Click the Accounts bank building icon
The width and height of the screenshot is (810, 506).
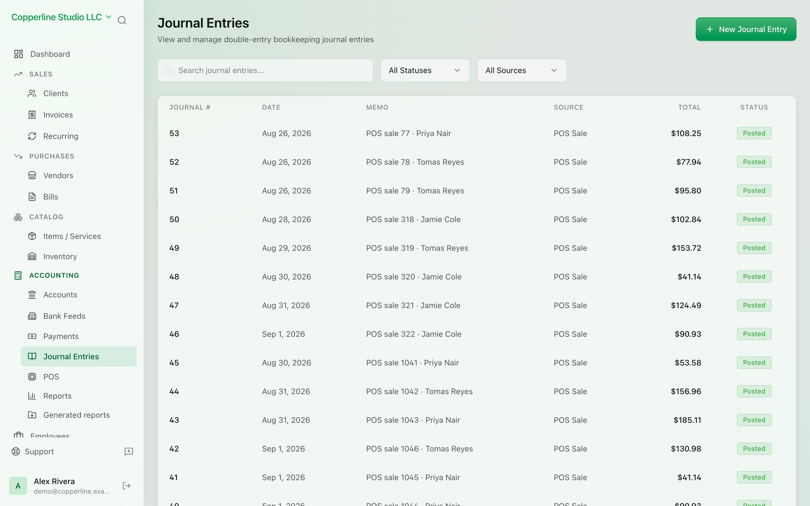tap(32, 295)
